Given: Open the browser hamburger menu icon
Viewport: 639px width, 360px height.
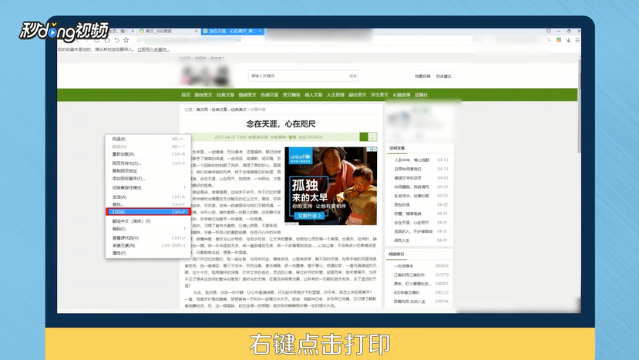Looking at the screenshot, I should click(577, 40).
